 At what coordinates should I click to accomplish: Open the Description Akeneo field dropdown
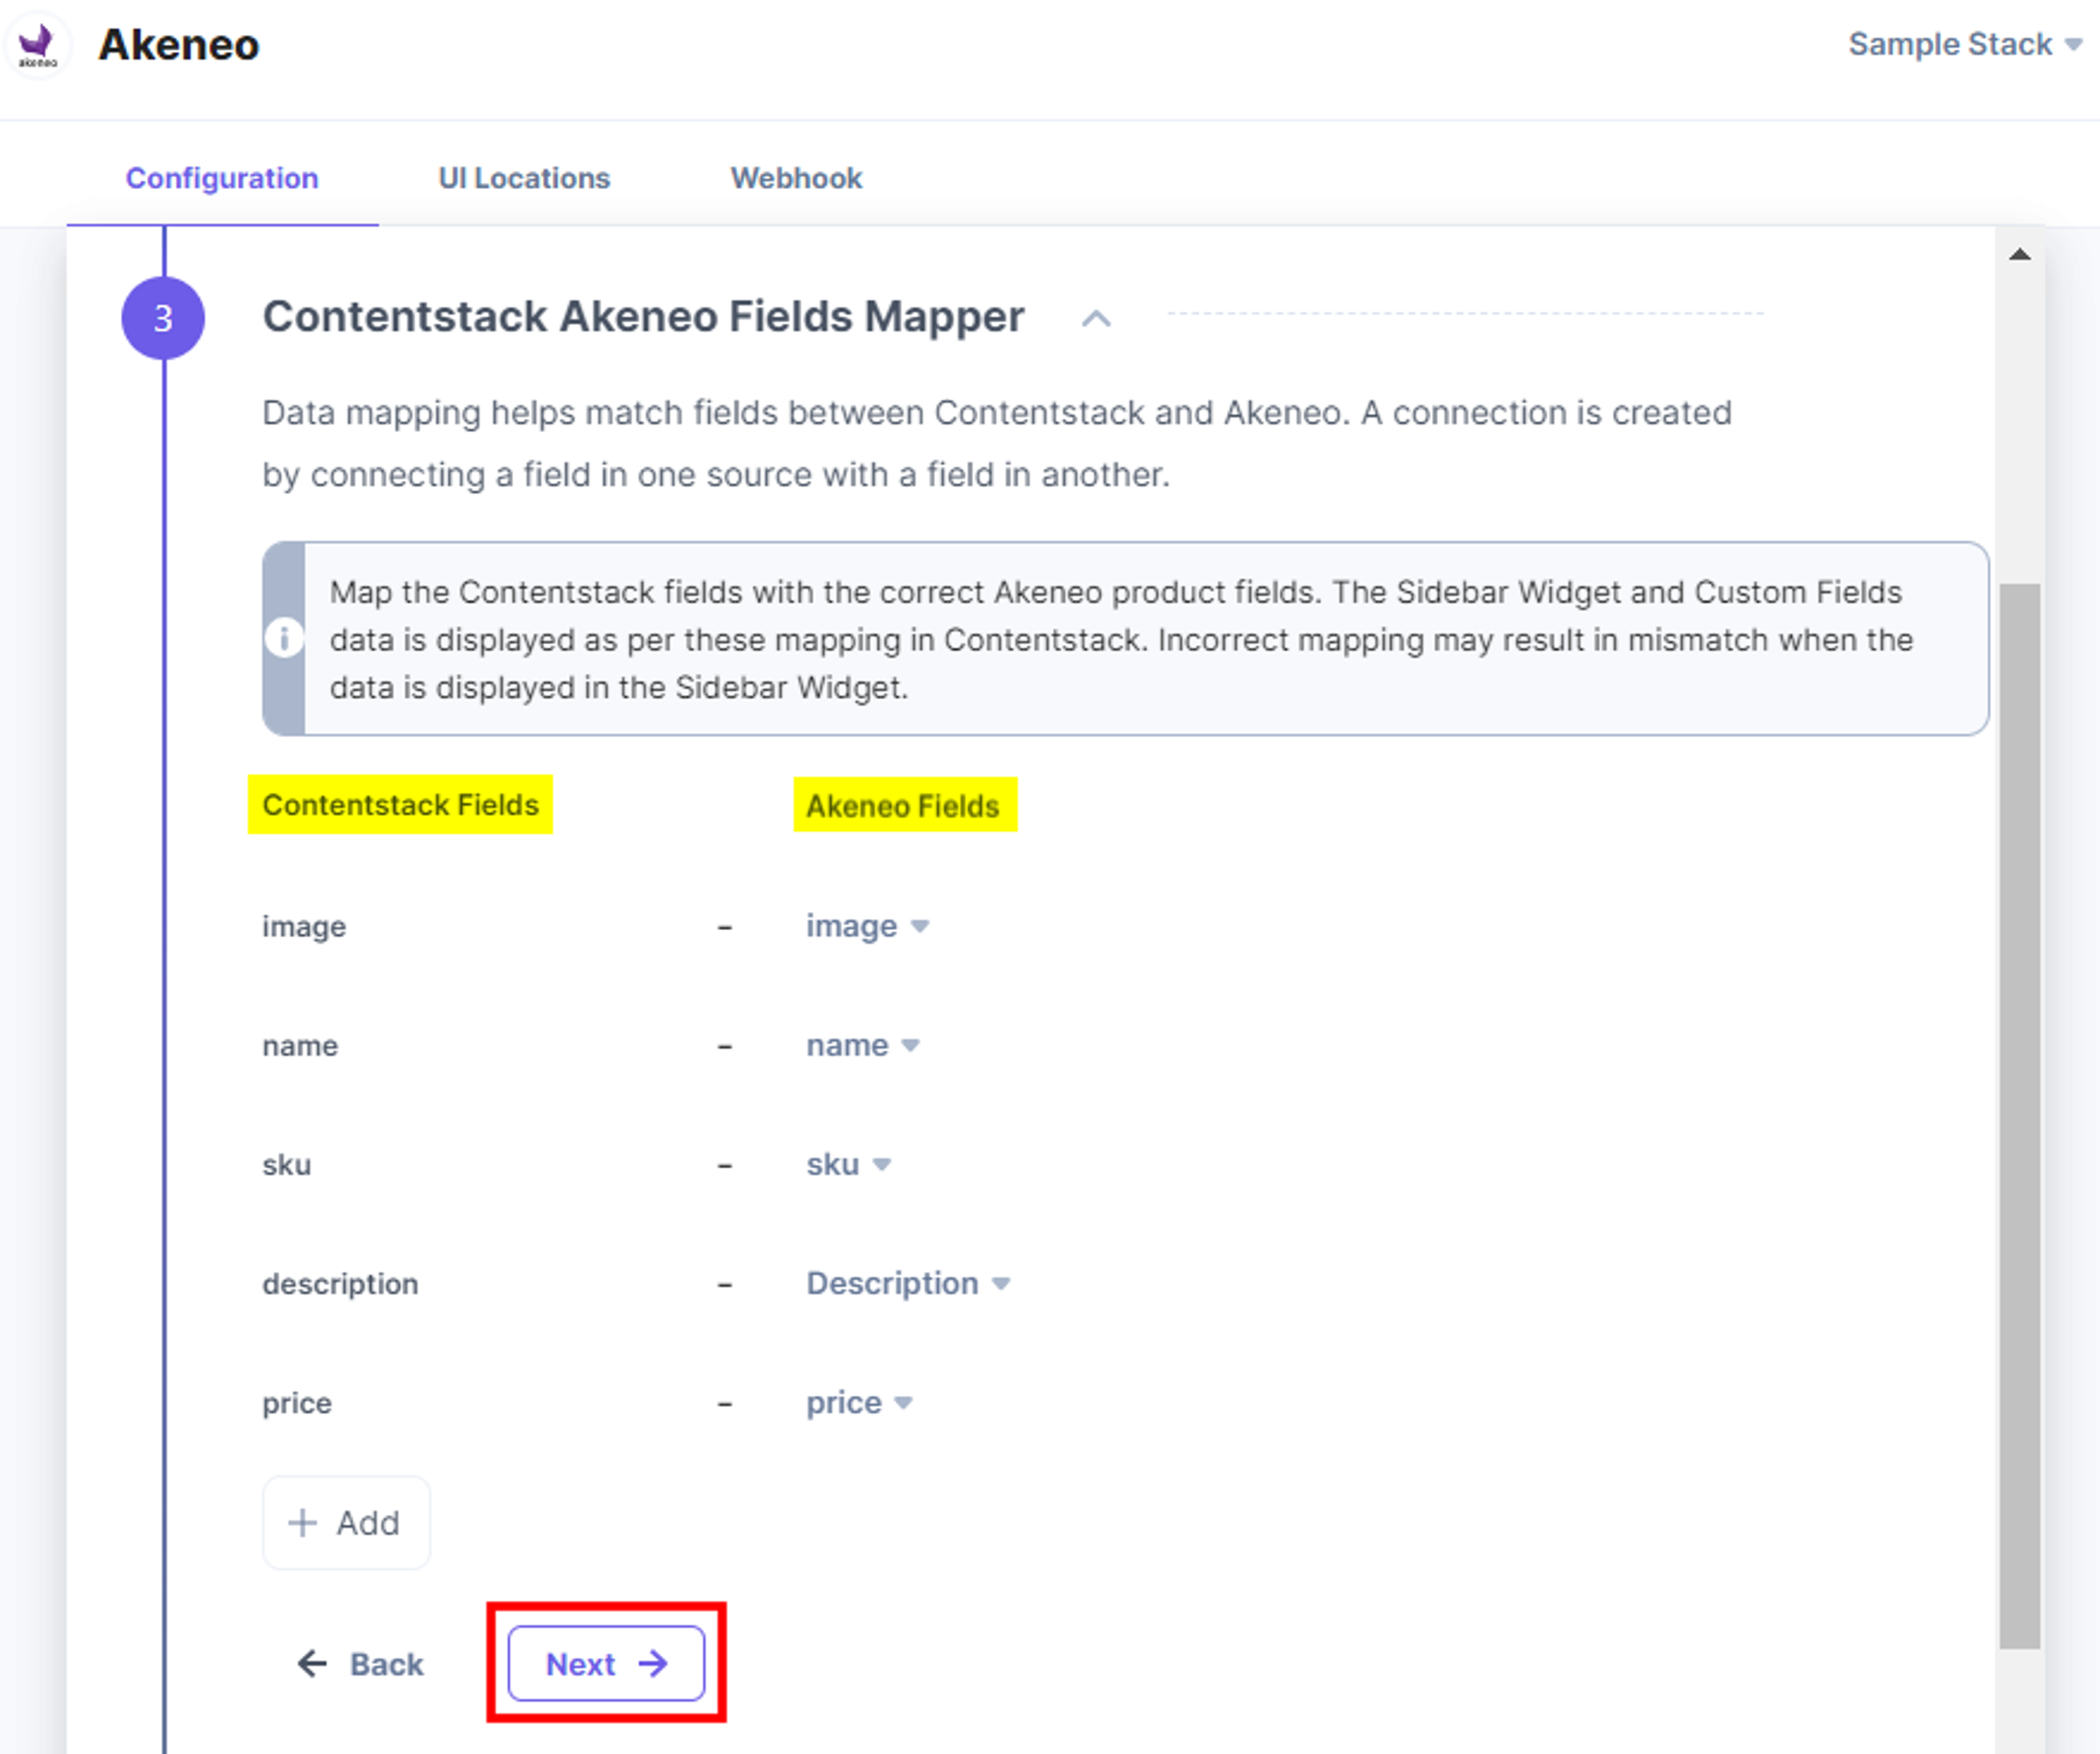pos(908,1284)
